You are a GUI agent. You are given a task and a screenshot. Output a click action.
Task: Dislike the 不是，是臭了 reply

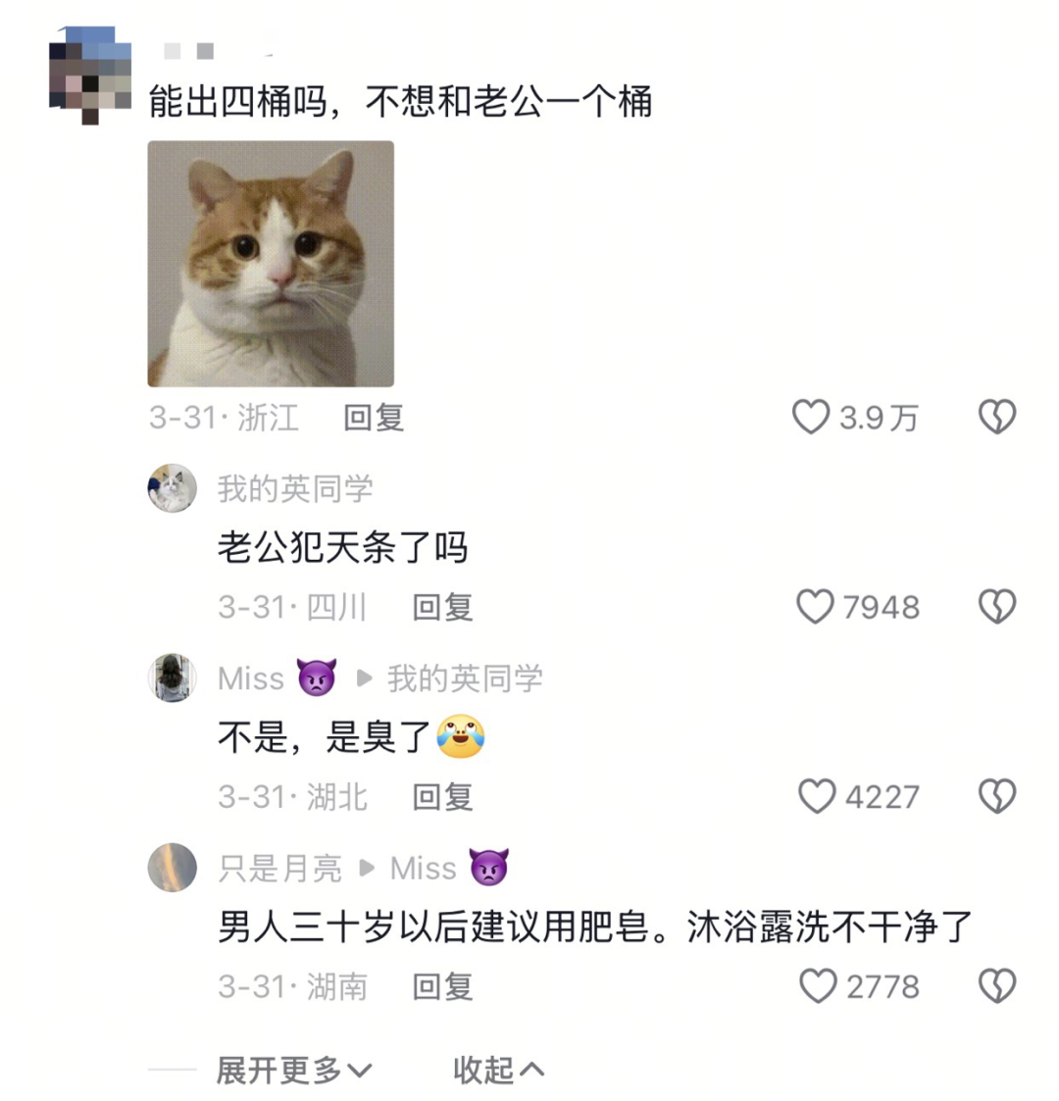(x=997, y=796)
